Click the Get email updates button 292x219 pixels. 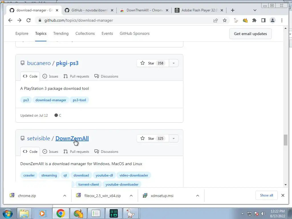[x=250, y=34]
